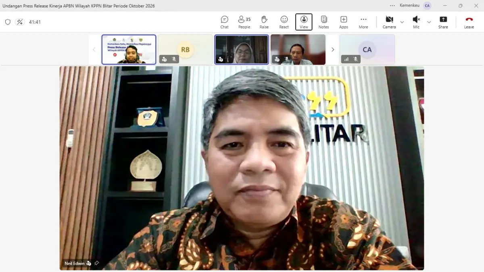Open the Apps panel

pyautogui.click(x=344, y=22)
